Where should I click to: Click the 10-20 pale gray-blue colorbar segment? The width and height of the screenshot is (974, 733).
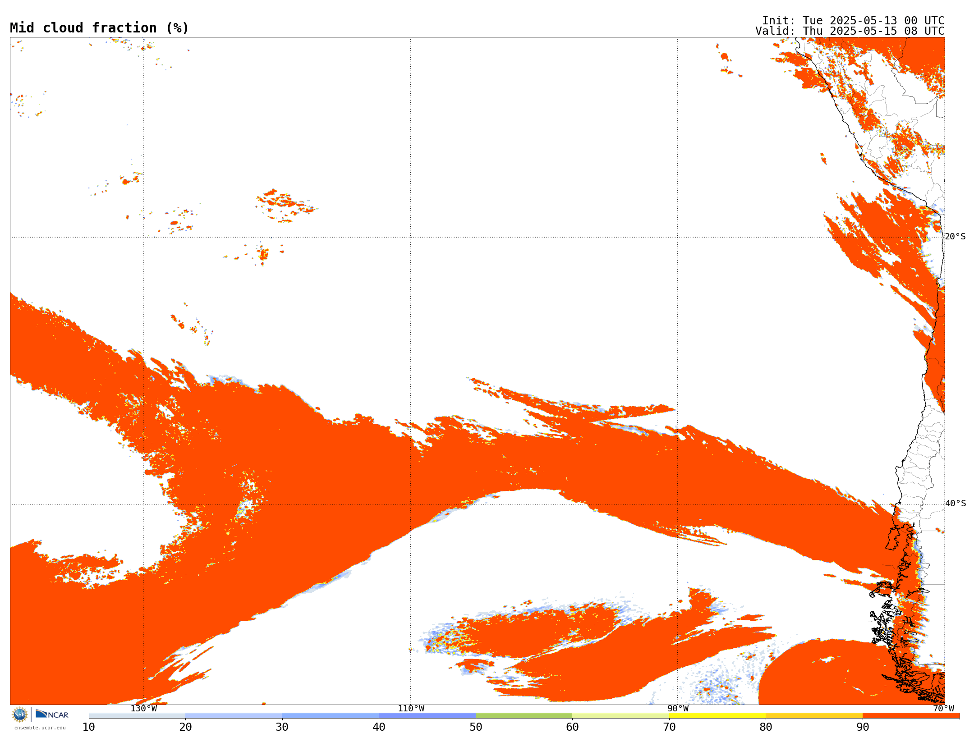[137, 716]
